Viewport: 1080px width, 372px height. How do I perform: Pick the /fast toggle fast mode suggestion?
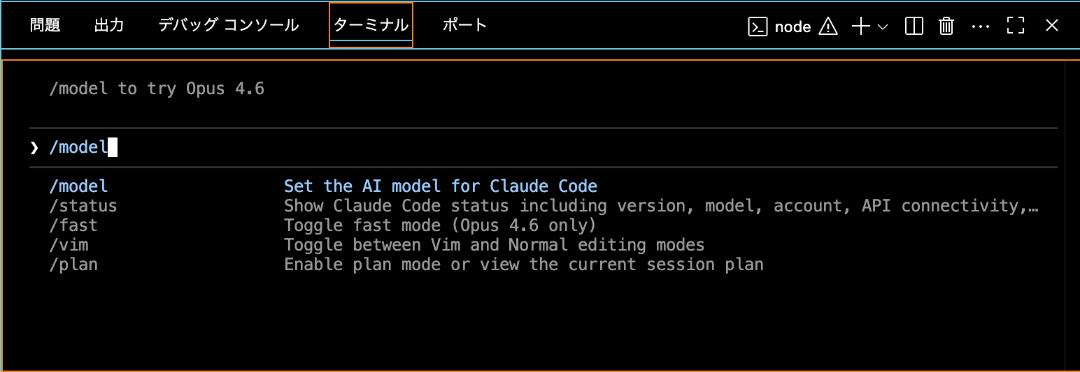[x=73, y=225]
